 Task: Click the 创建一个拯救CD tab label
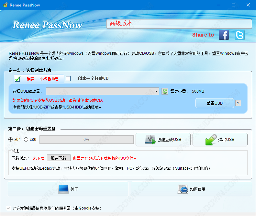coord(93,78)
